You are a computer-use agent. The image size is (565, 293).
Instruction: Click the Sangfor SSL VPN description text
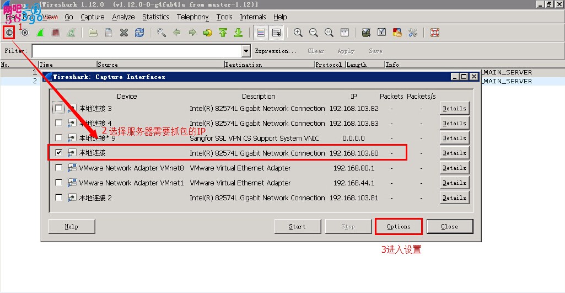(254, 138)
